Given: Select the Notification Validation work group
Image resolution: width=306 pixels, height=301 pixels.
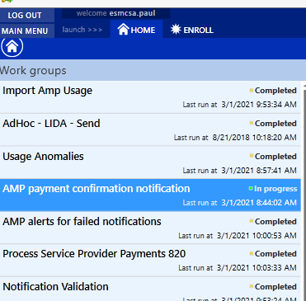Looking at the screenshot, I should pyautogui.click(x=150, y=289).
